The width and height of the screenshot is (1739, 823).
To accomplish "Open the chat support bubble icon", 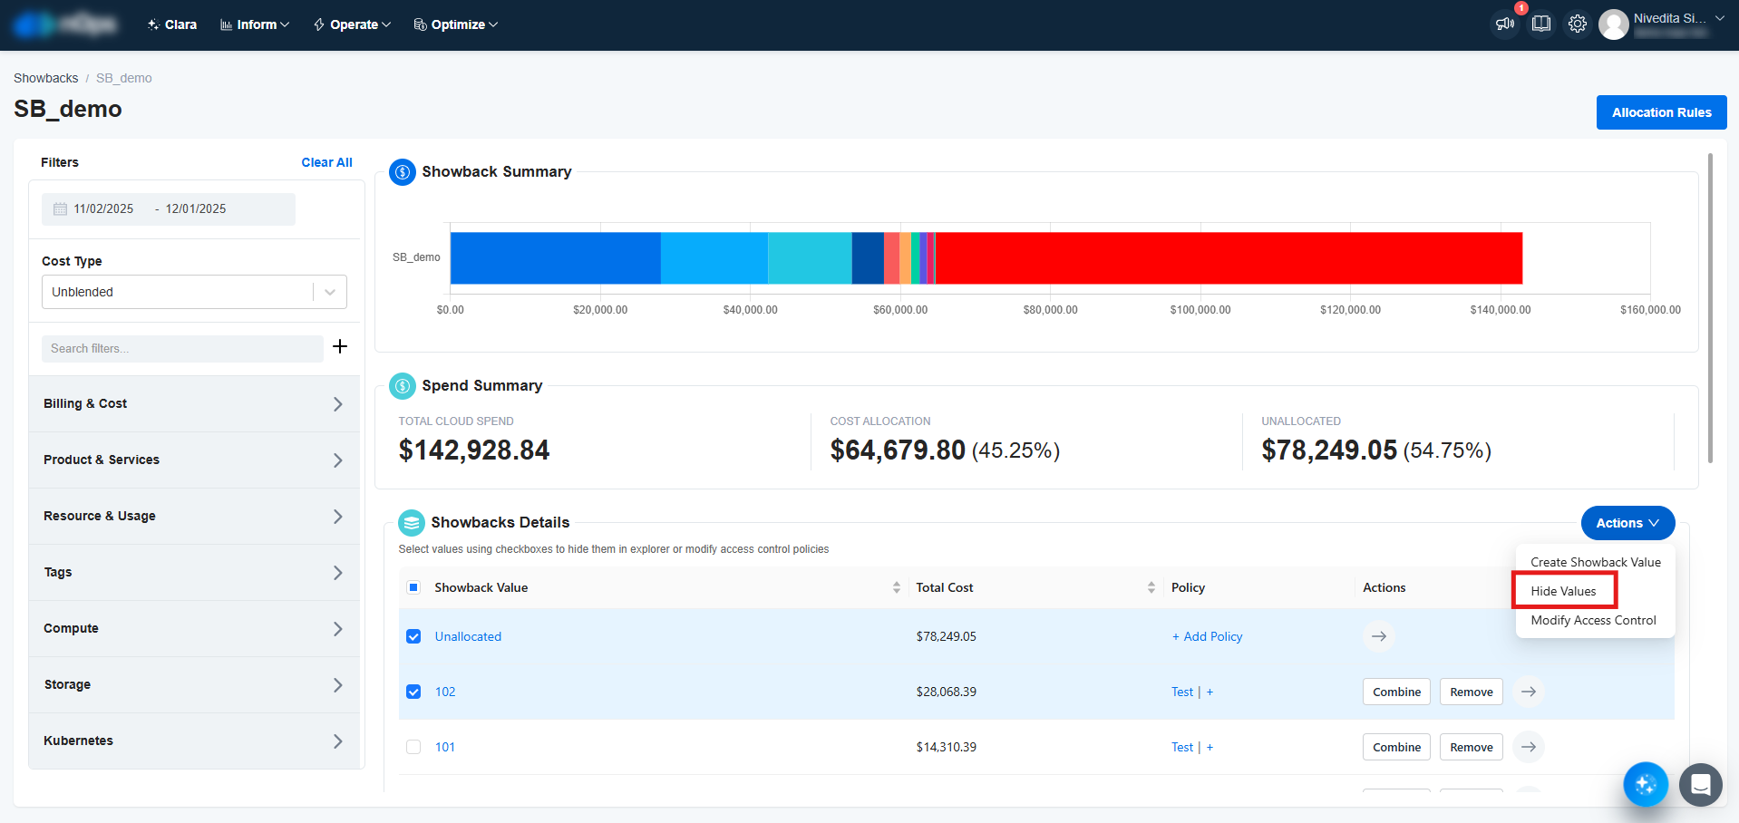I will (x=1700, y=784).
